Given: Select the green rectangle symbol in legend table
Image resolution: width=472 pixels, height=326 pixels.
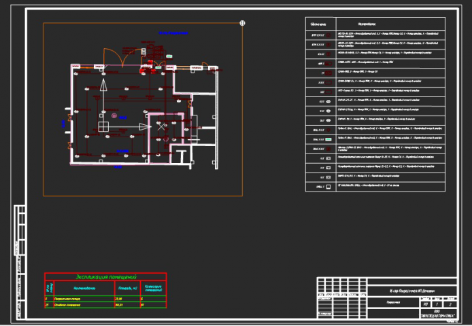Looking at the screenshot, I should click(x=328, y=139).
